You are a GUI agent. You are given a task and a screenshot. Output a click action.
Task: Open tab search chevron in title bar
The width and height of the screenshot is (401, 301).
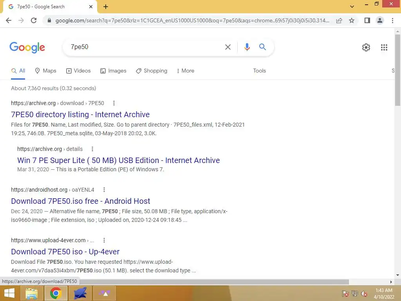tap(352, 7)
